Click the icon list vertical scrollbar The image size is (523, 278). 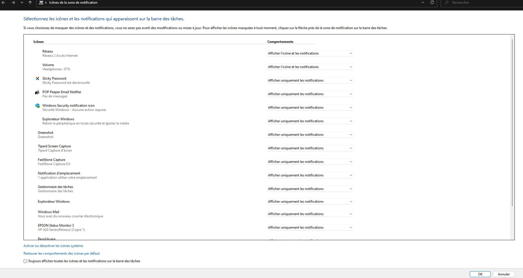click(512, 123)
